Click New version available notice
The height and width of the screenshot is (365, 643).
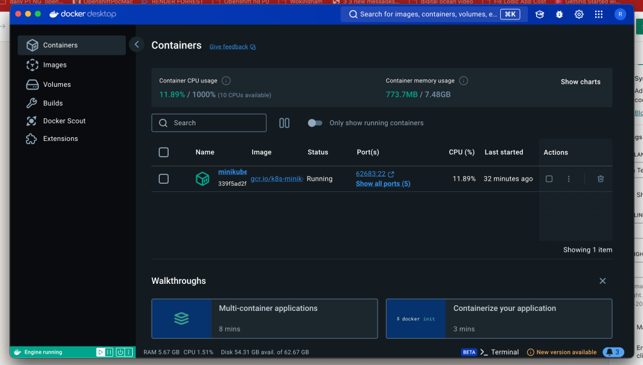point(561,352)
